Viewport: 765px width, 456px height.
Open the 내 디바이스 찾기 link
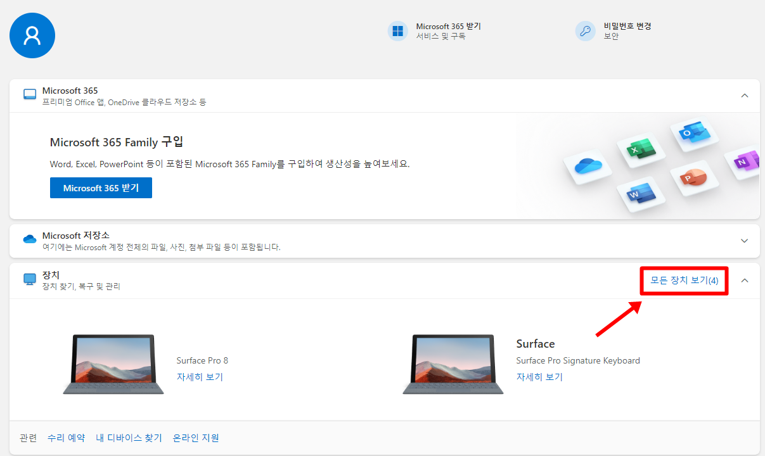(129, 438)
